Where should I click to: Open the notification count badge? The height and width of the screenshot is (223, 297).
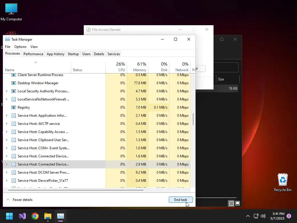tap(289, 216)
